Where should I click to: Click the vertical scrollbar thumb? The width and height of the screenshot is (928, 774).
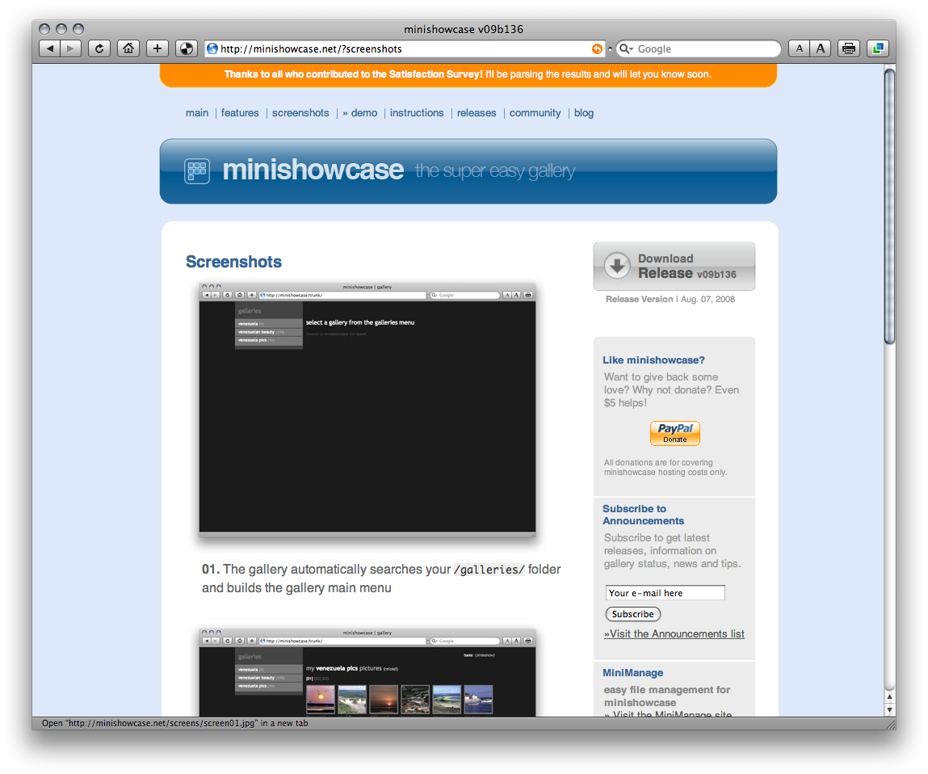tap(889, 206)
